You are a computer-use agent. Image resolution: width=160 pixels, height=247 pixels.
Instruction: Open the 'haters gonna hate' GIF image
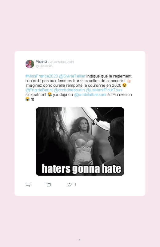click(x=80, y=141)
